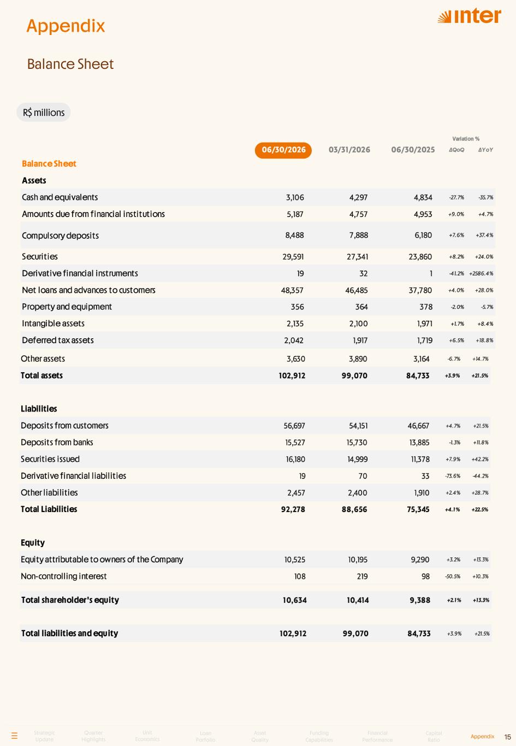This screenshot has width=516, height=746.
Task: Click the ΔQoQ variation column header
Action: click(456, 150)
